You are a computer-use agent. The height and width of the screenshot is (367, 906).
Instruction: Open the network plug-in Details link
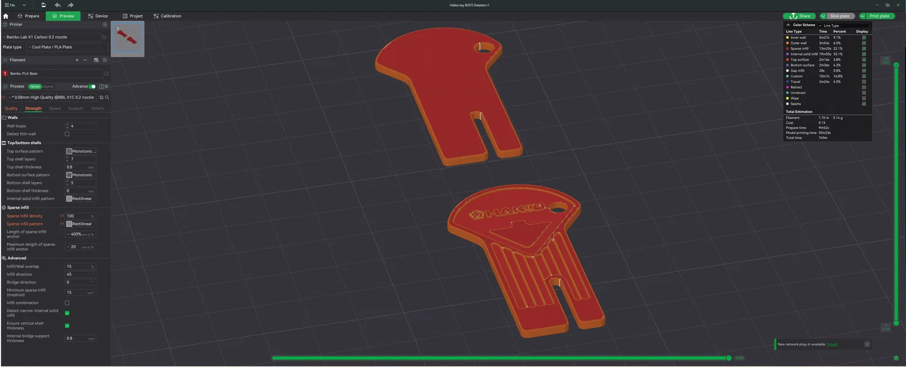click(832, 344)
